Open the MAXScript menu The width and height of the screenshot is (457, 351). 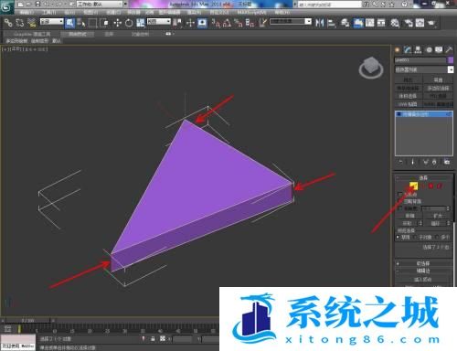[x=251, y=13]
